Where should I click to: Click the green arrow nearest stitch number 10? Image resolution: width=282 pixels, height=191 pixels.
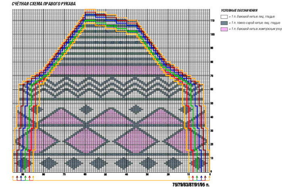point(197,178)
